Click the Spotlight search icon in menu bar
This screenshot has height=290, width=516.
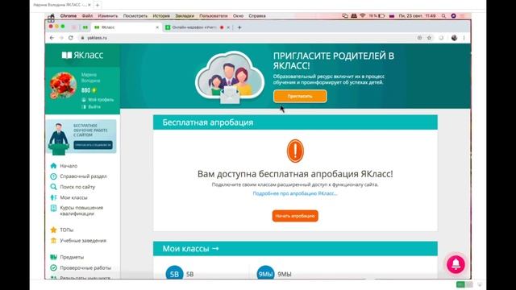coord(443,16)
